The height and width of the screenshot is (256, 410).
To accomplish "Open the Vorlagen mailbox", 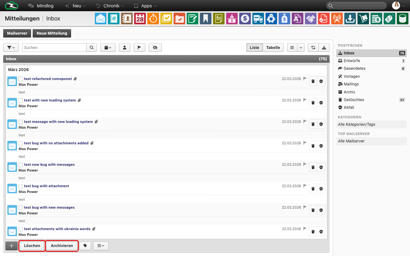I will coord(372,76).
